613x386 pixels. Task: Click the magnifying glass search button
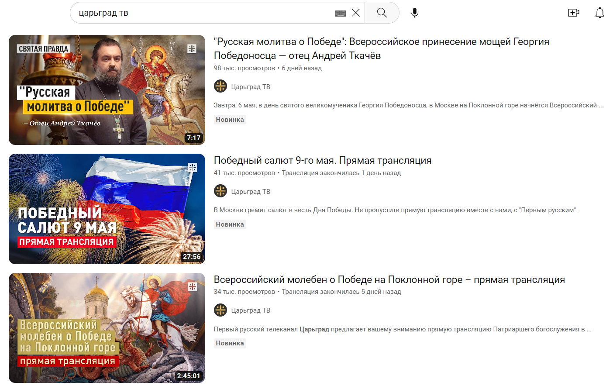click(x=382, y=13)
